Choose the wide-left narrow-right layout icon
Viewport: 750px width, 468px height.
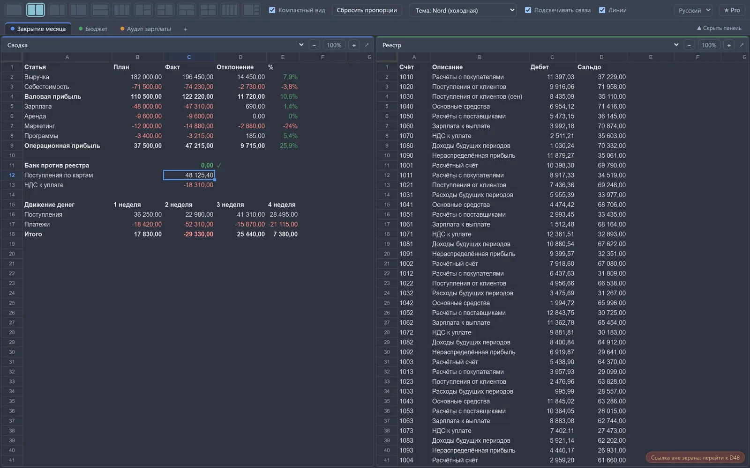coord(57,10)
